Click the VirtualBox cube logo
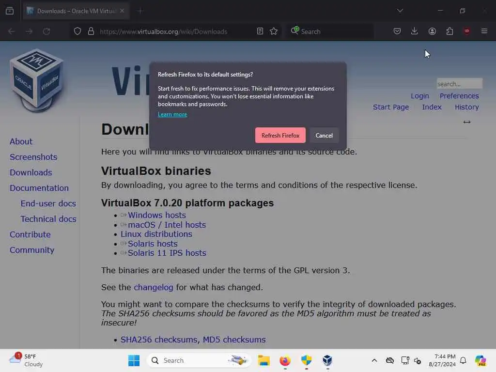 pyautogui.click(x=36, y=80)
